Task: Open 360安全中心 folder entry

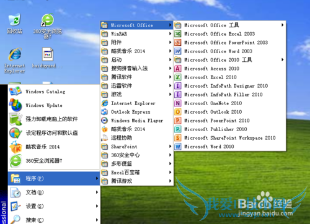Action: click(x=136, y=155)
